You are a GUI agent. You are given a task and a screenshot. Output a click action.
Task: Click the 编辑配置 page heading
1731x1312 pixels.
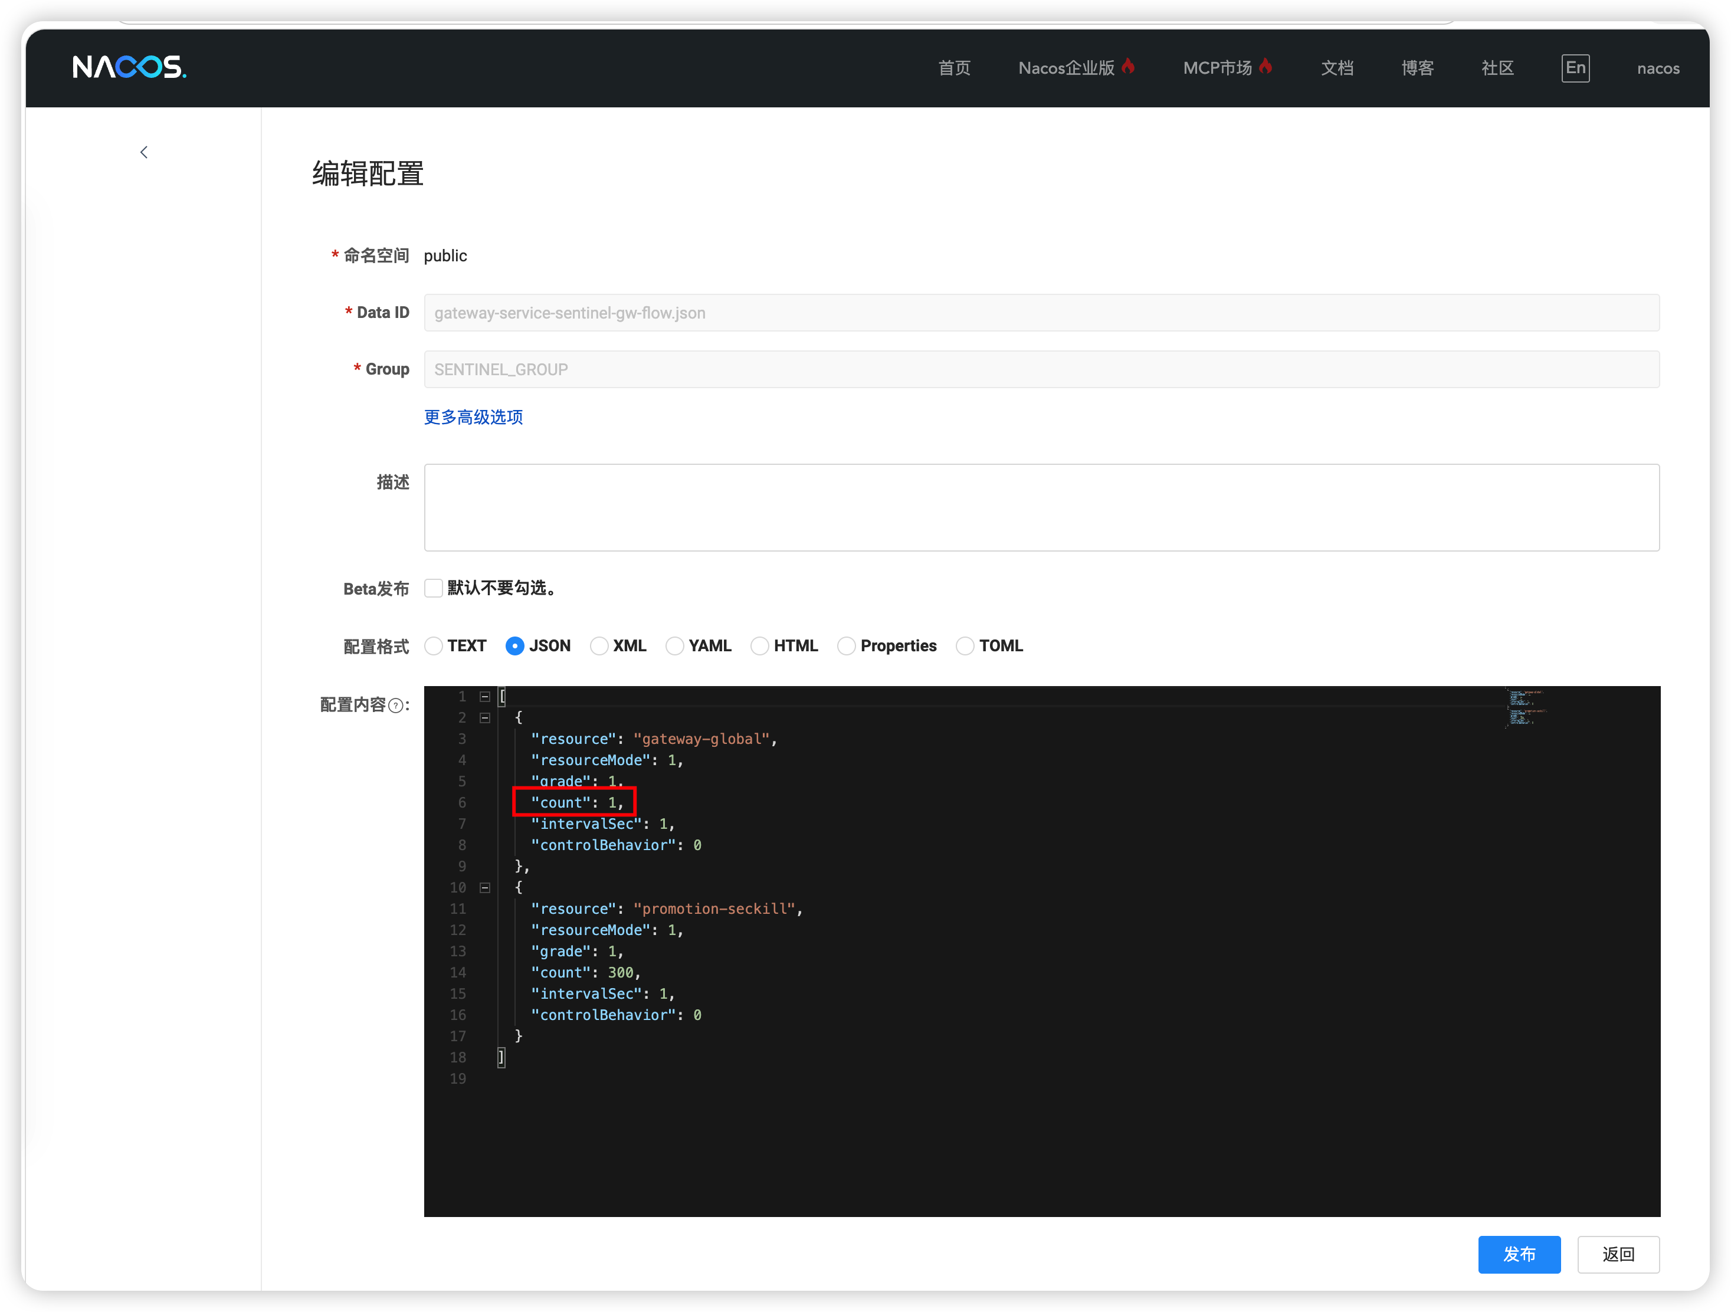click(368, 173)
